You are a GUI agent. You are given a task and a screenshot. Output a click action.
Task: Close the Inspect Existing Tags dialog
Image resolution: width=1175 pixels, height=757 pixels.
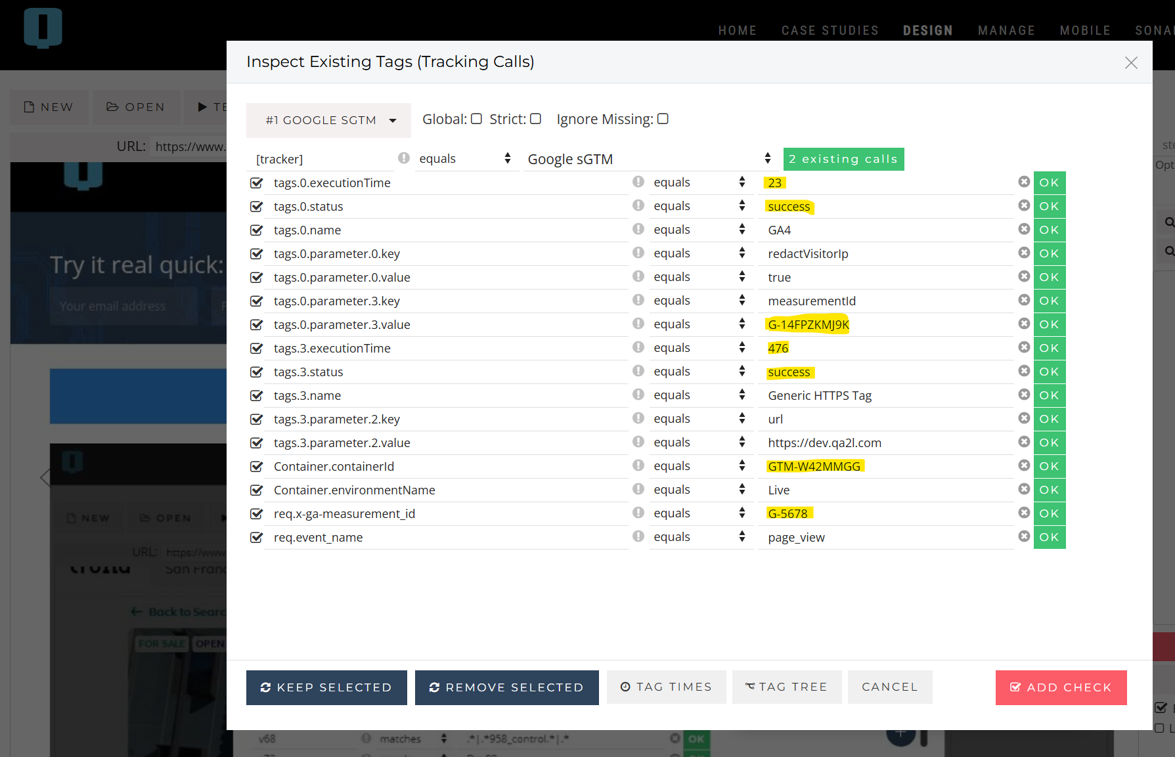coord(1130,62)
